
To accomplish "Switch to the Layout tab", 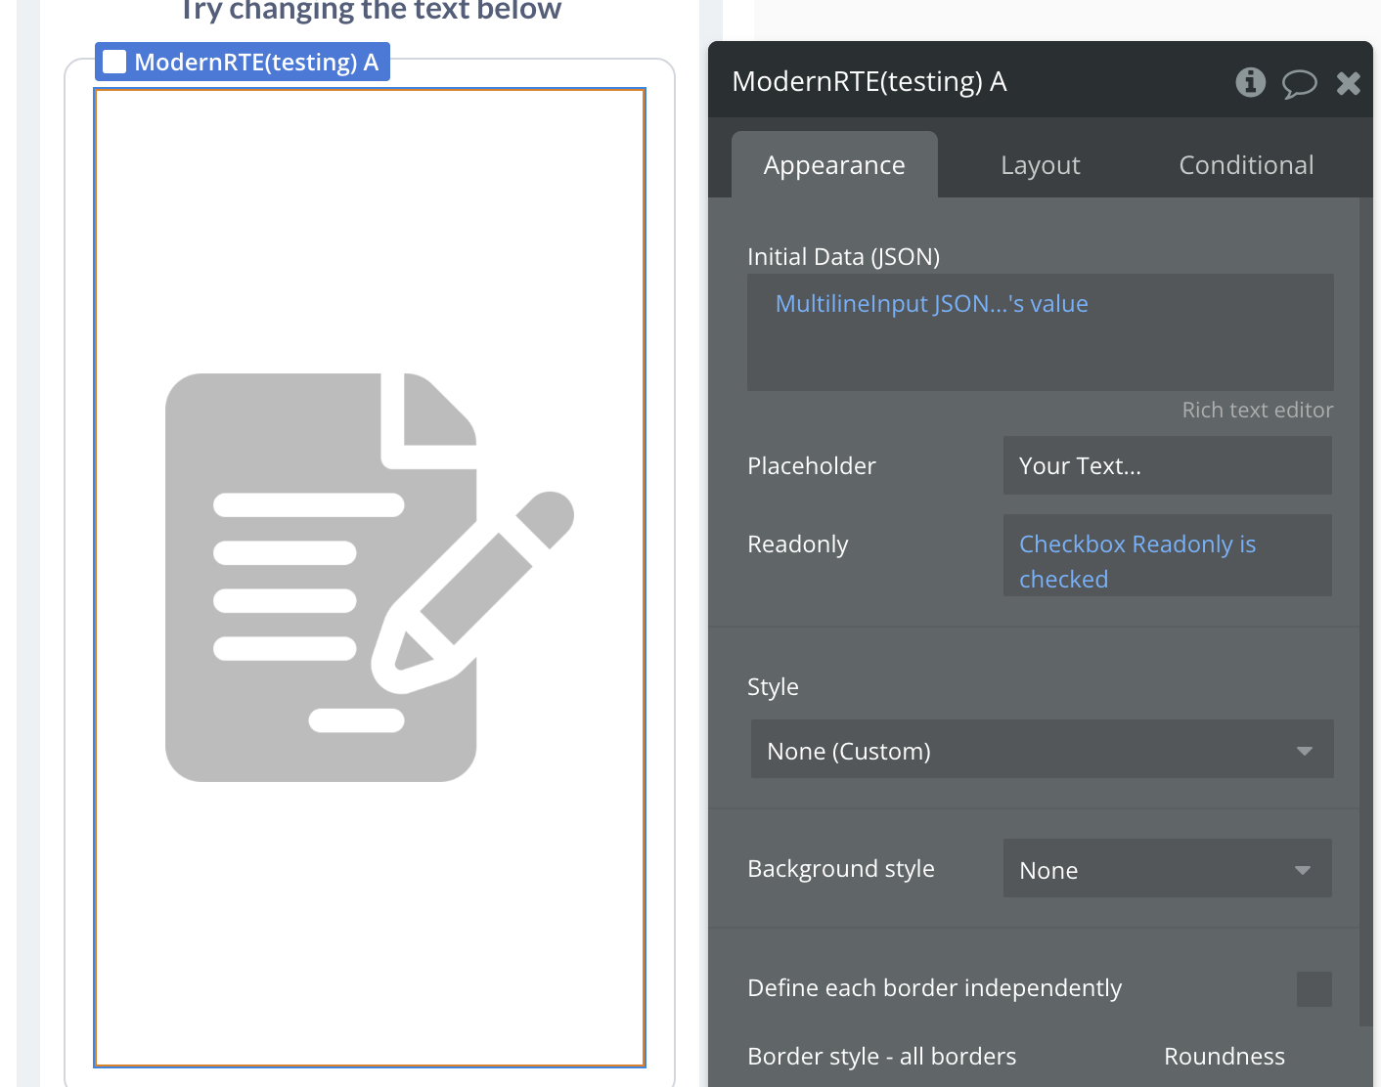I will [1040, 165].
